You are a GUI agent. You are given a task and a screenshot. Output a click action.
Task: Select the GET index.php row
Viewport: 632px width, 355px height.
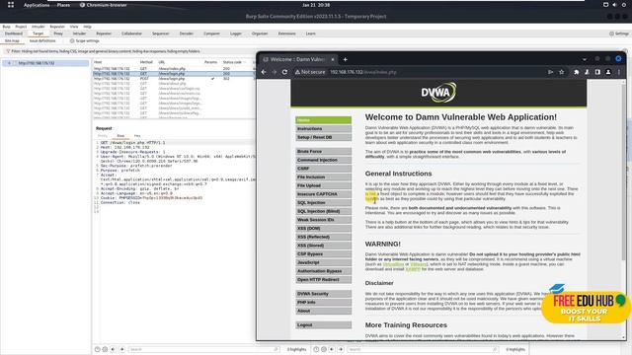174,69
